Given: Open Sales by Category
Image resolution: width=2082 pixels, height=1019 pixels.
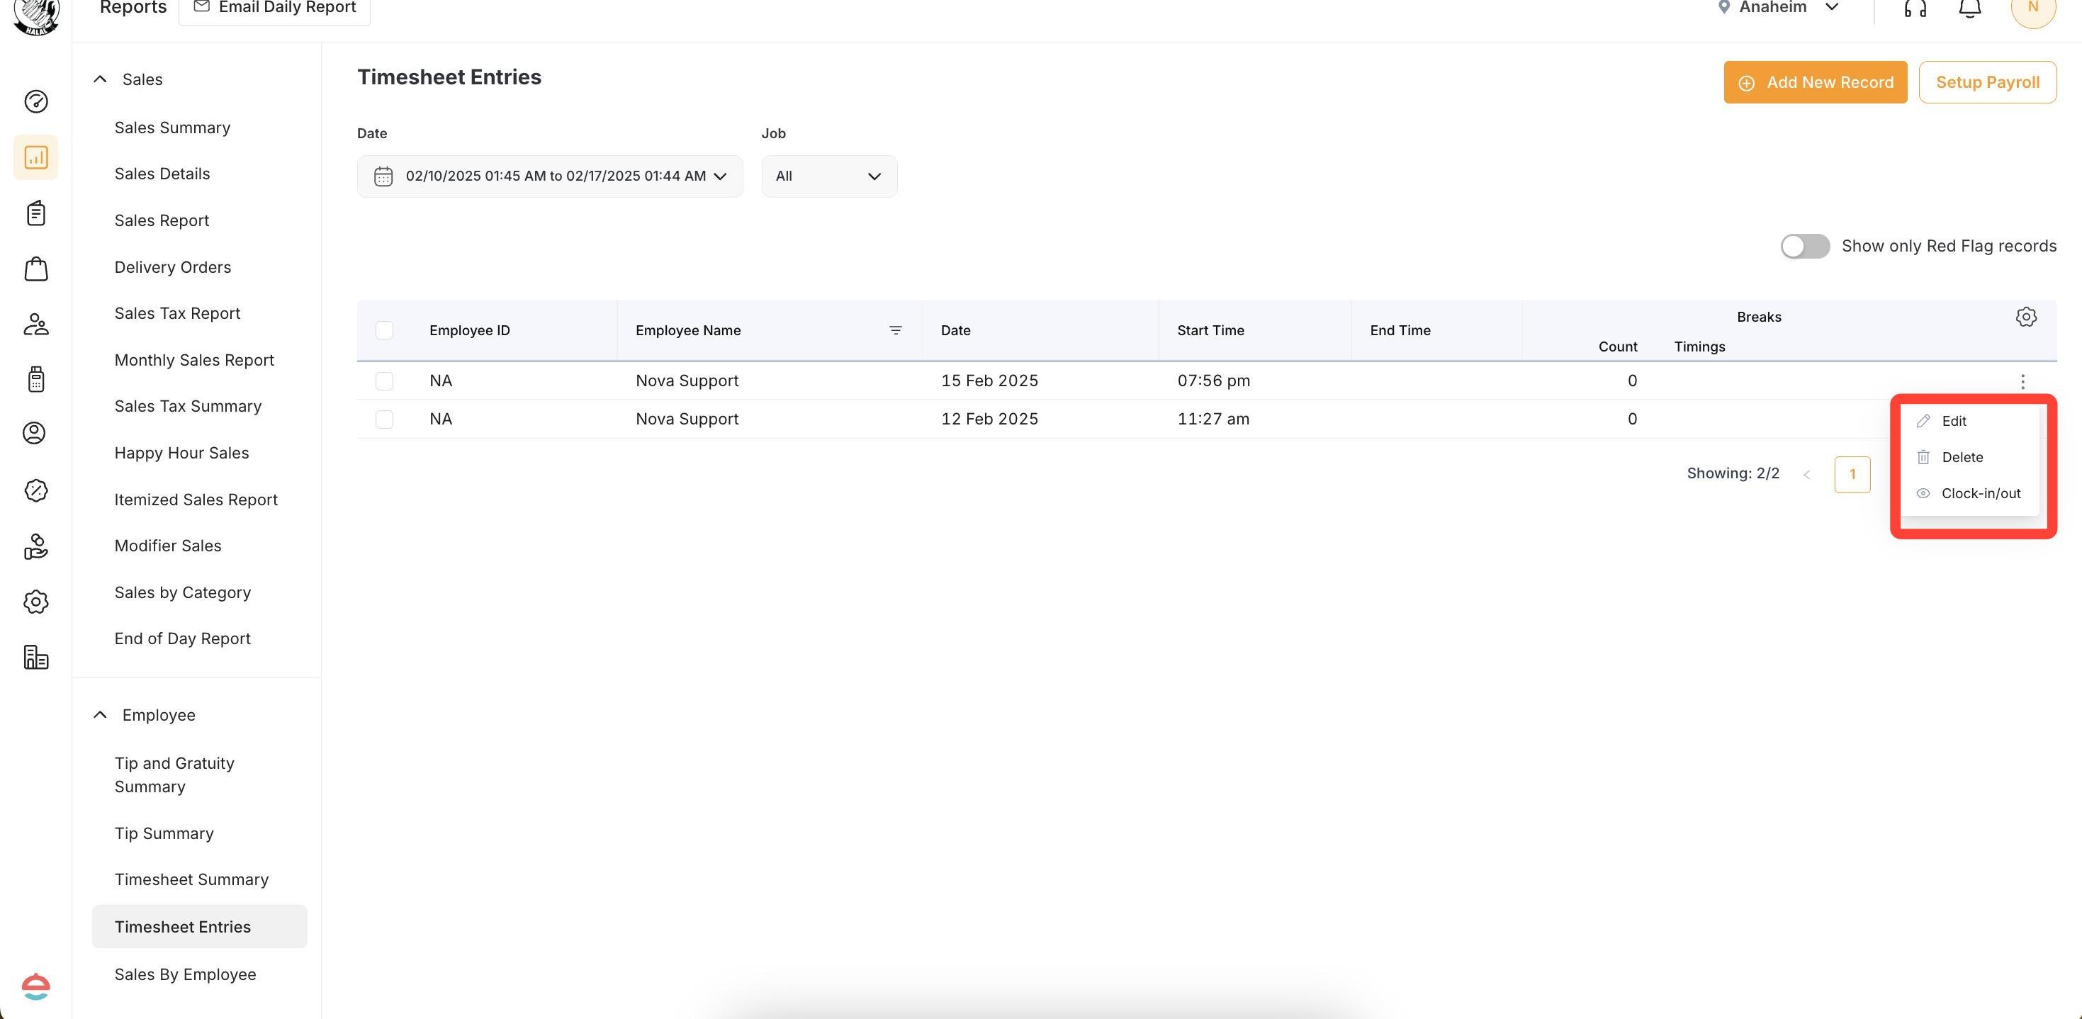Looking at the screenshot, I should (183, 593).
